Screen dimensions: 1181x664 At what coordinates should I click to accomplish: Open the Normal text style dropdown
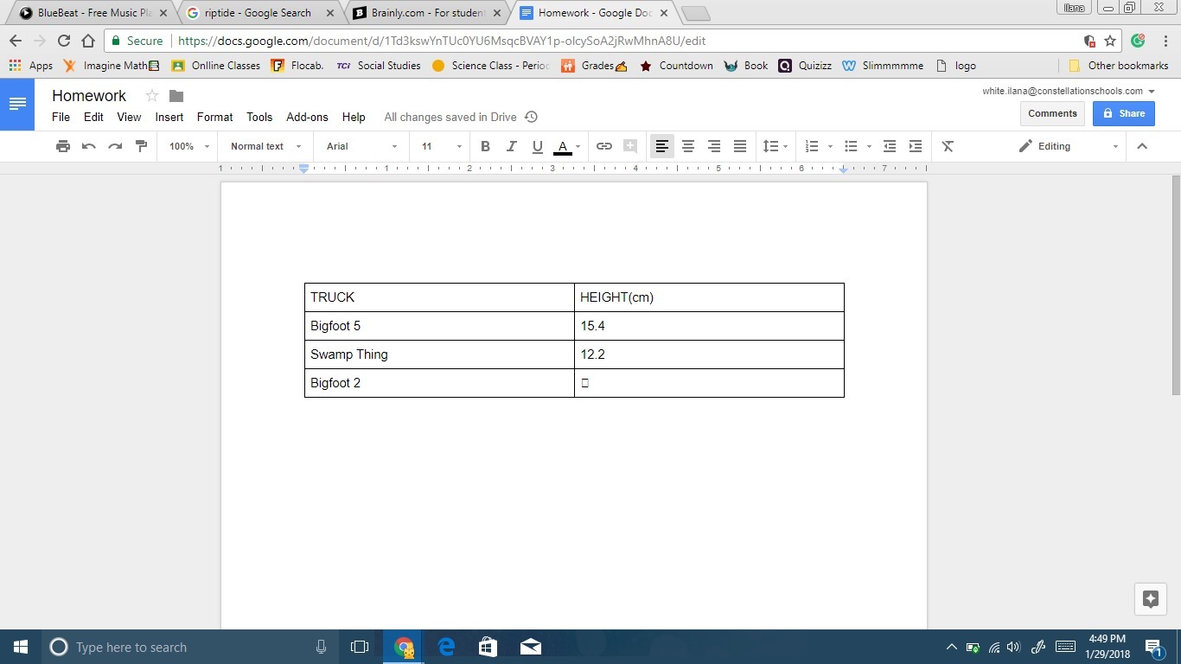tap(266, 146)
